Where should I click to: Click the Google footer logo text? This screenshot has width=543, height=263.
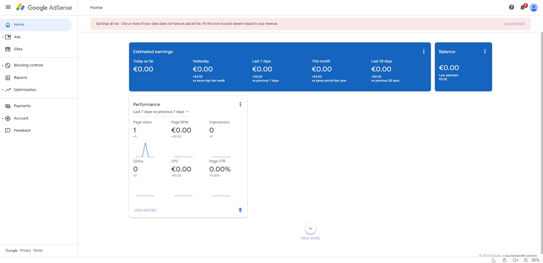click(x=11, y=251)
